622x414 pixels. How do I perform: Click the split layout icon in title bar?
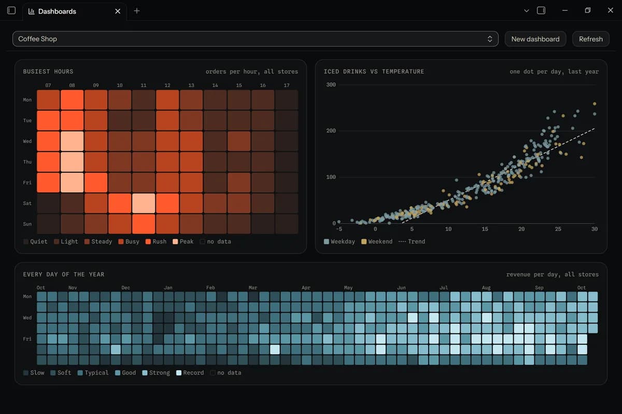click(x=541, y=10)
